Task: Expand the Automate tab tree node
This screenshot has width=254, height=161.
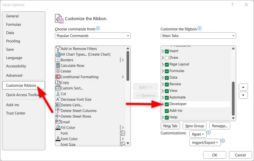Action: pos(163,98)
